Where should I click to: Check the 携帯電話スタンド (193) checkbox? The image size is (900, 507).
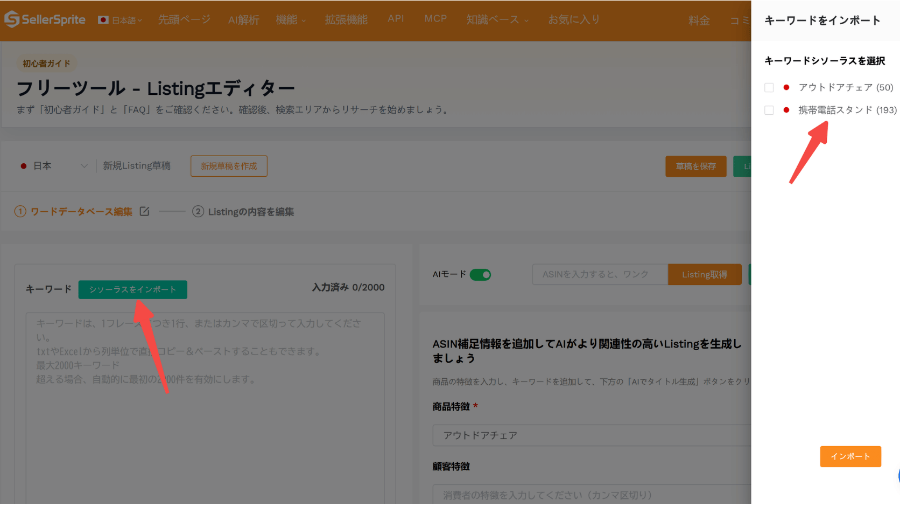click(769, 110)
